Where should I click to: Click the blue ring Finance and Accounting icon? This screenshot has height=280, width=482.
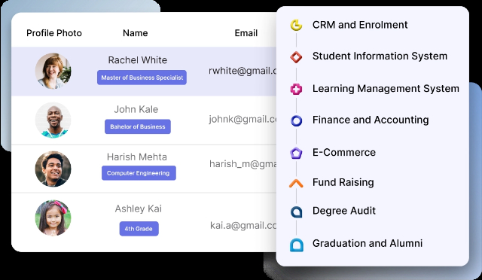pos(296,120)
